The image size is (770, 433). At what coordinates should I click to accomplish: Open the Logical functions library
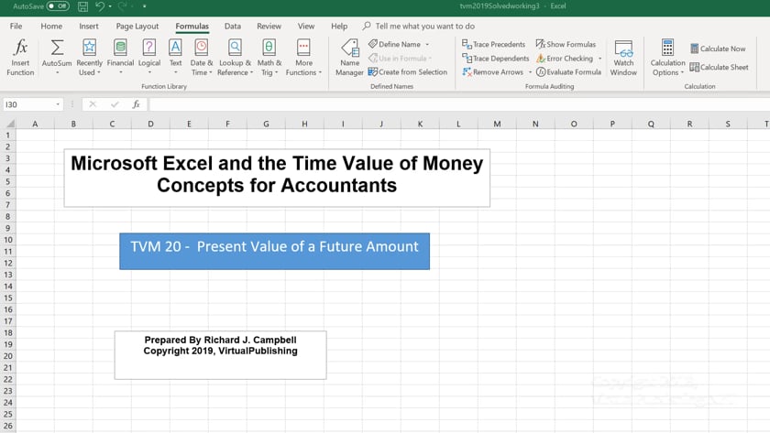coord(149,58)
